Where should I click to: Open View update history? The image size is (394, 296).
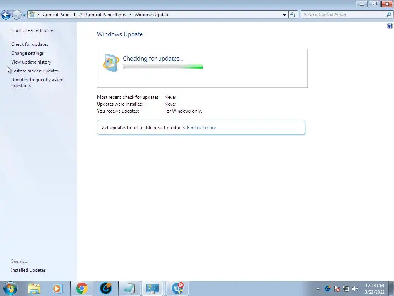[x=31, y=62]
